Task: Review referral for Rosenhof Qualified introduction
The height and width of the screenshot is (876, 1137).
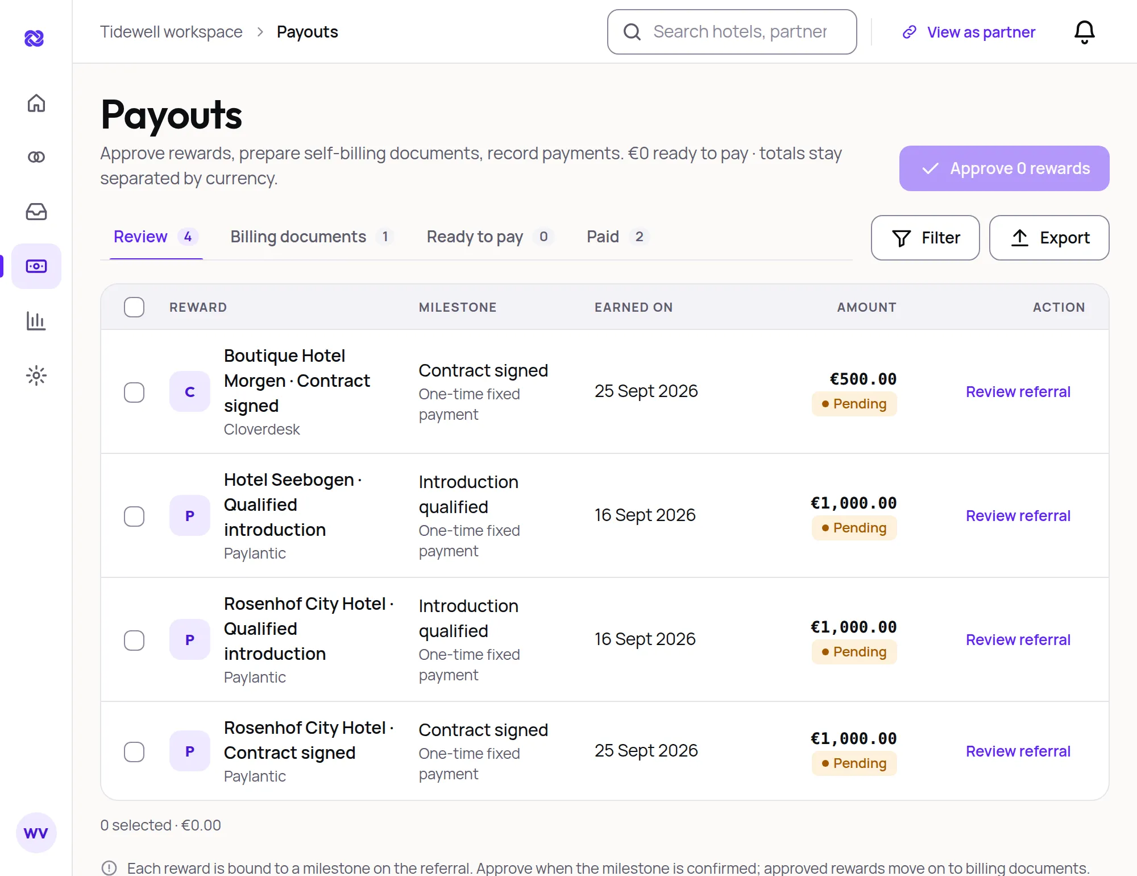Action: click(x=1018, y=640)
